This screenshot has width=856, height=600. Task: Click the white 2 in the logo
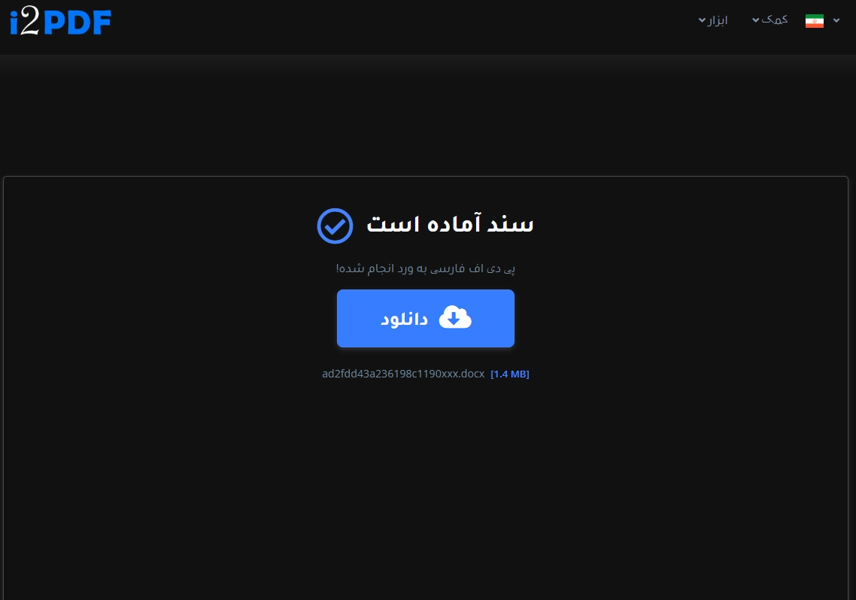point(30,23)
